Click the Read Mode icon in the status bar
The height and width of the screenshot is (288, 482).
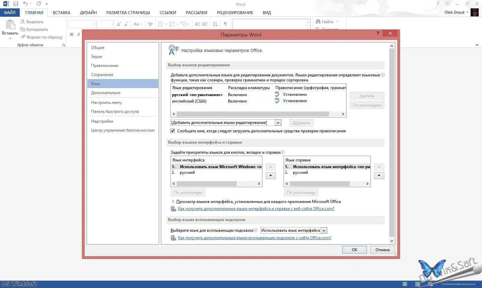pos(405,284)
